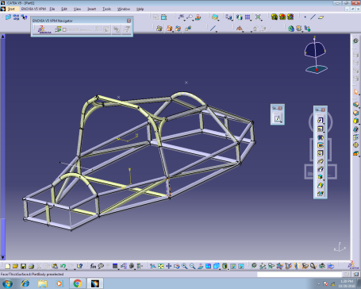Screen dimensions: 361x289
Task: Click the Zoom In magnifier icon
Action: [x=185, y=266]
